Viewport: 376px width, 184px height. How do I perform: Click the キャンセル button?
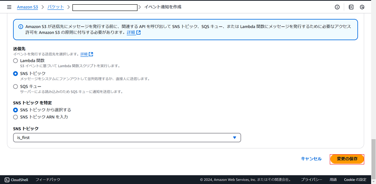pyautogui.click(x=311, y=159)
